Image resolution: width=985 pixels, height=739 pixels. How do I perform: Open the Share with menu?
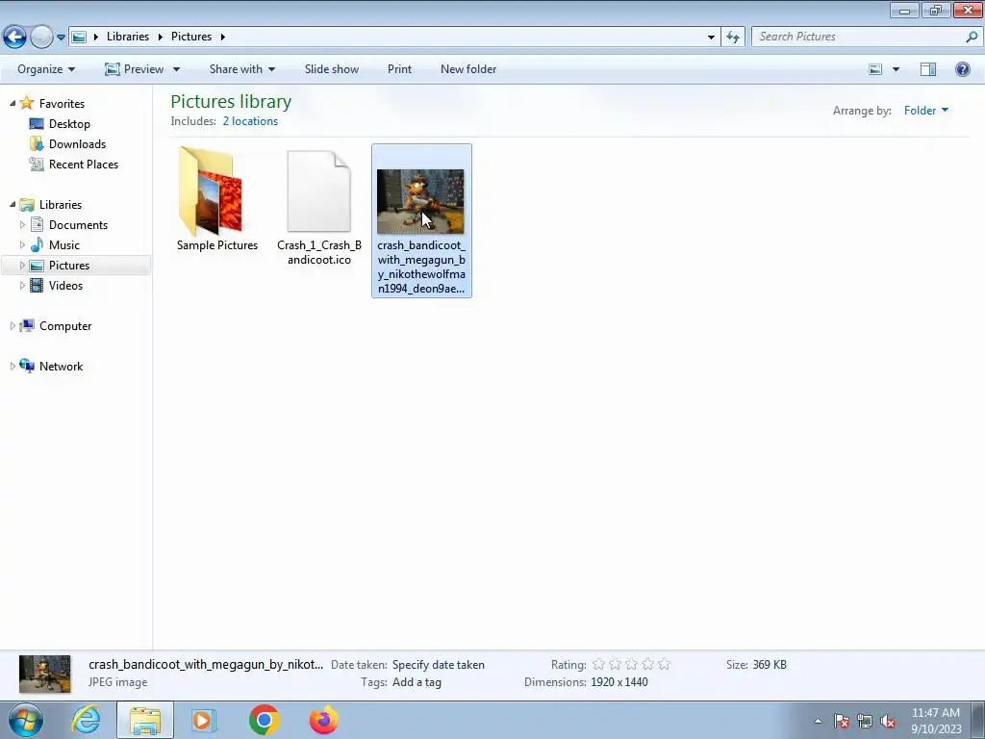click(x=241, y=69)
